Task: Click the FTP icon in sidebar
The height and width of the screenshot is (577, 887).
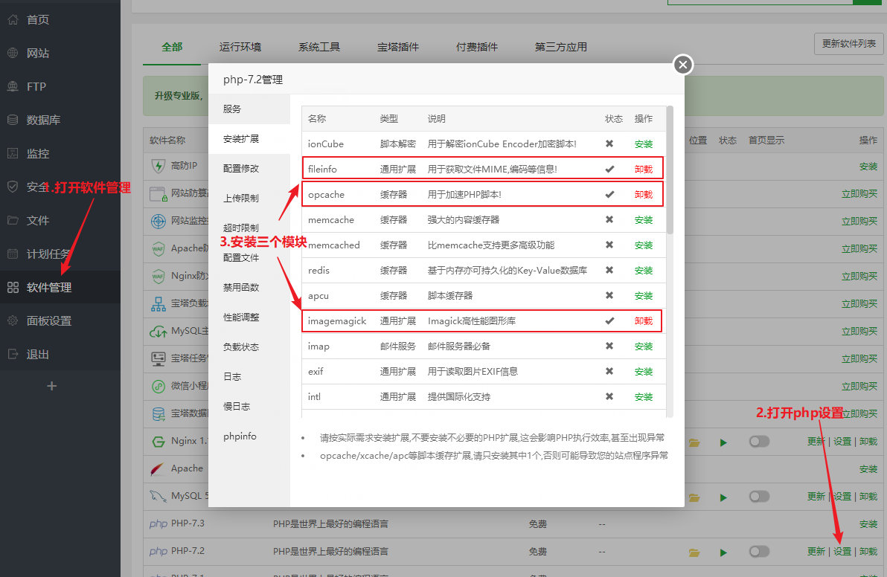Action: click(13, 86)
